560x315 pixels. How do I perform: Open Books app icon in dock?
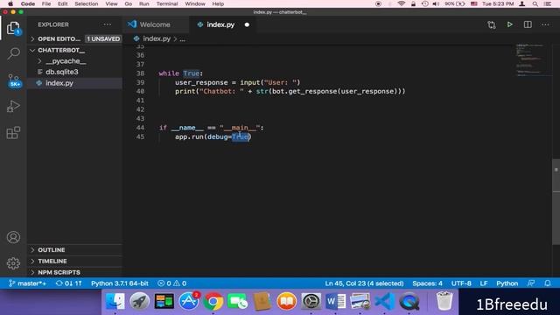286,301
